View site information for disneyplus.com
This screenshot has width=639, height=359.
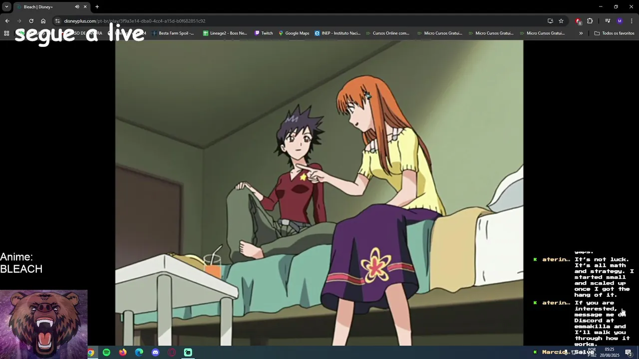pyautogui.click(x=57, y=21)
